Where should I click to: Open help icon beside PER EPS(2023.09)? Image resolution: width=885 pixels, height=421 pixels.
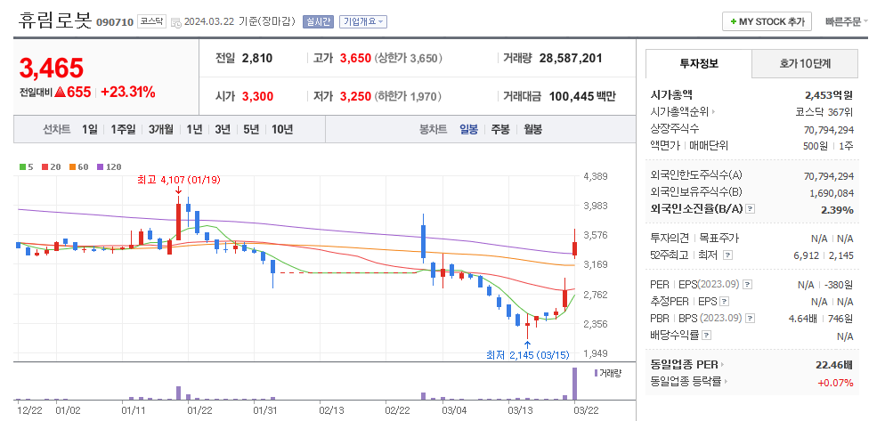[x=748, y=285]
